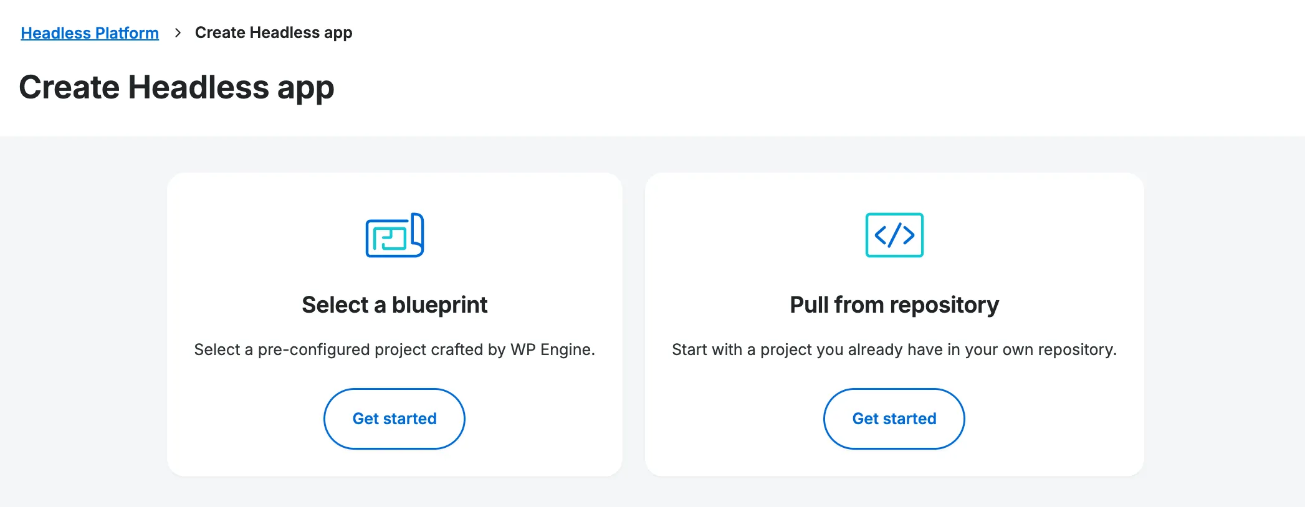
Task: Click the arrow between breadcrumb items
Action: pos(178,32)
